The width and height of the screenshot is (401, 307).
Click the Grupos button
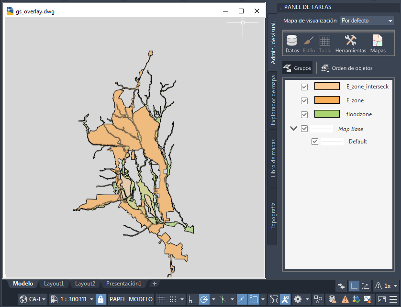point(298,68)
